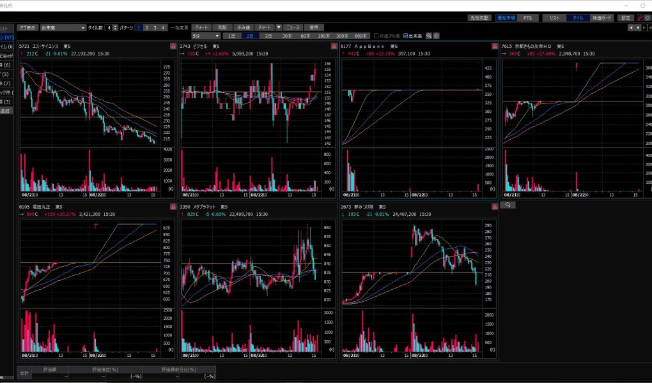The width and height of the screenshot is (652, 383).
Task: Enable the 終値3%幅 checkbox
Action: pyautogui.click(x=376, y=36)
